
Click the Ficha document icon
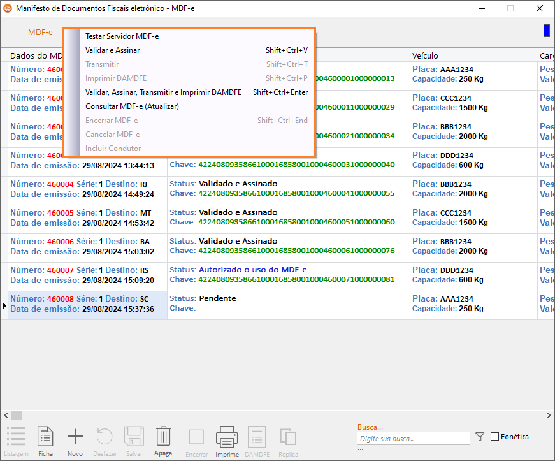46,438
